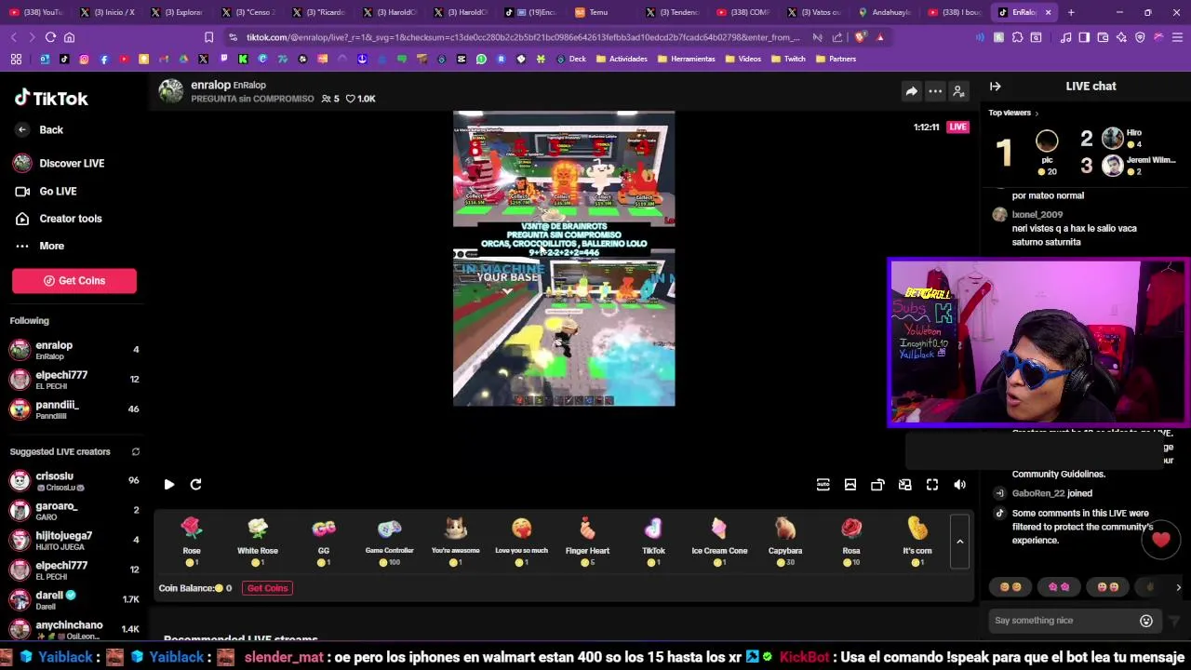This screenshot has width=1191, height=670.
Task: Mute the stream volume
Action: (x=959, y=484)
